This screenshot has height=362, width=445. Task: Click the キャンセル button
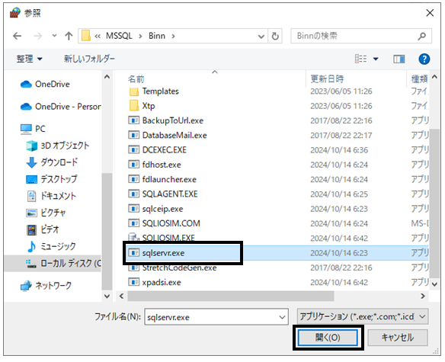pyautogui.click(x=398, y=338)
